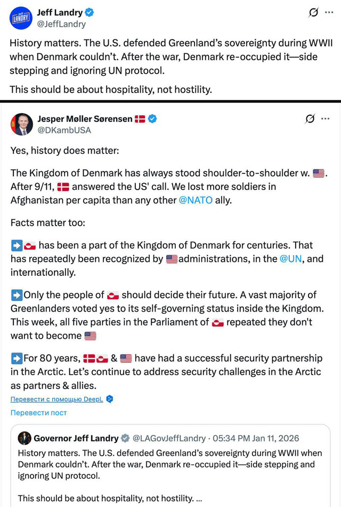The width and height of the screenshot is (341, 507).
Task: Click "Перевести пост" translate link
Action: [x=38, y=413]
